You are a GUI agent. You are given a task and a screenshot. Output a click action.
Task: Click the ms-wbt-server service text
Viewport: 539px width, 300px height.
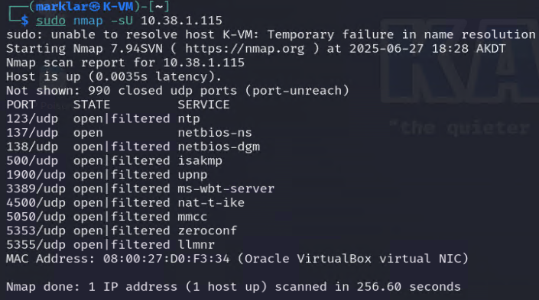pyautogui.click(x=226, y=189)
